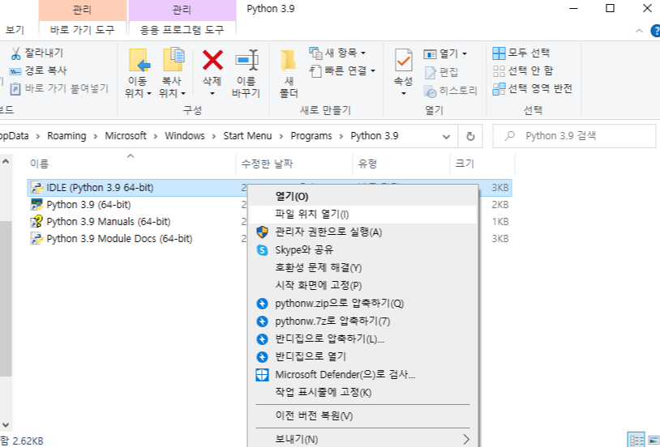Click the Roaming breadcrumb segment
The width and height of the screenshot is (660, 447).
pyautogui.click(x=66, y=136)
